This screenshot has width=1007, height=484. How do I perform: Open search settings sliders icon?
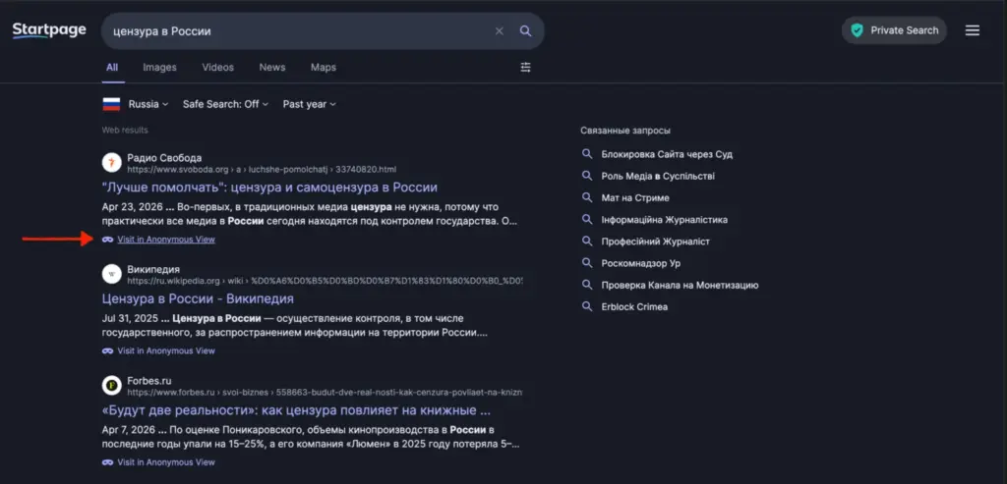(525, 67)
